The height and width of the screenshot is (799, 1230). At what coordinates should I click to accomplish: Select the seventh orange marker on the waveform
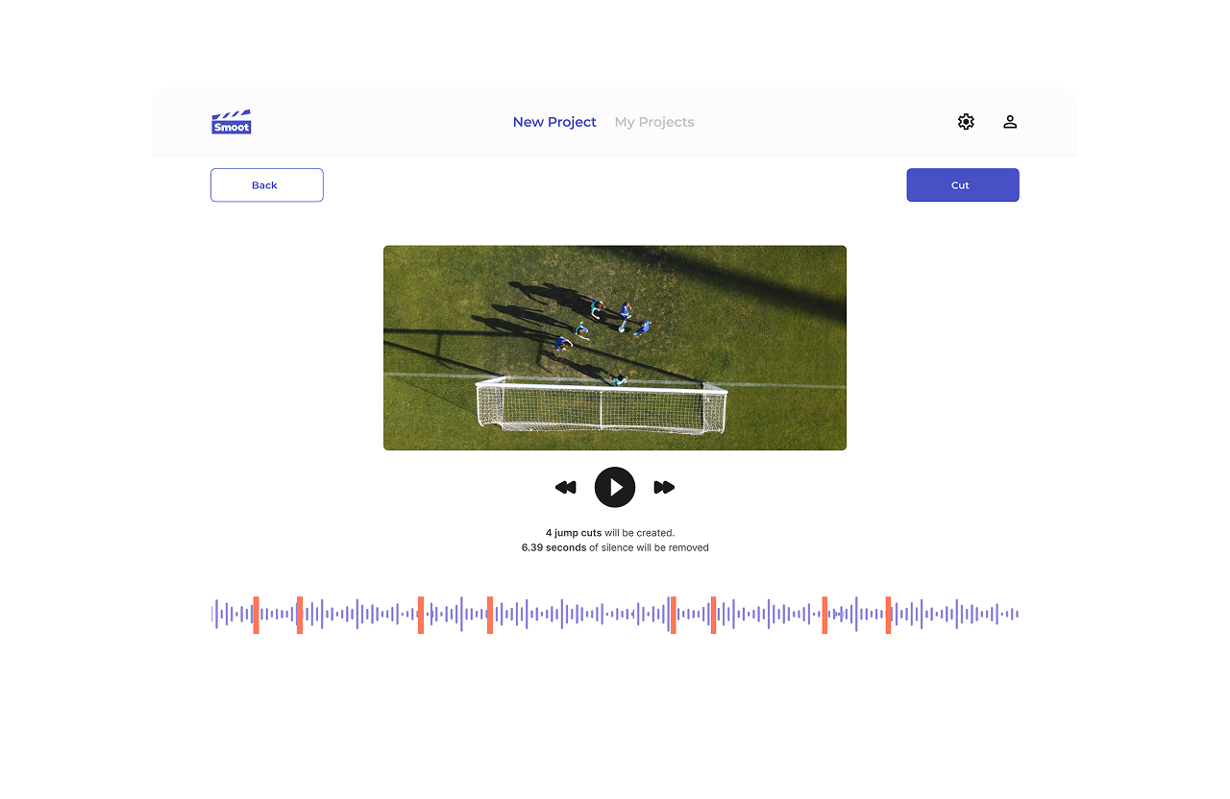click(824, 615)
